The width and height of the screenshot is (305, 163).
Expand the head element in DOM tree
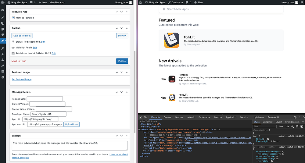tap(141, 127)
